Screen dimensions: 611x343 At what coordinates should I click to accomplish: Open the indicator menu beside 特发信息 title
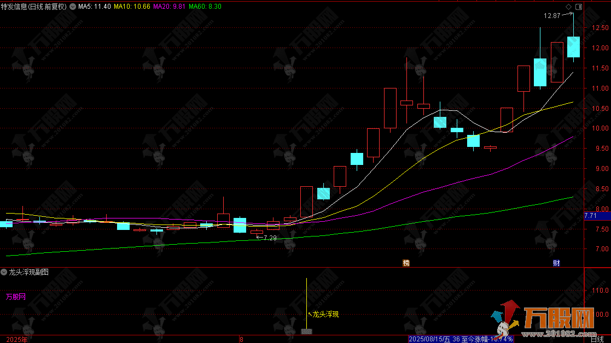click(x=73, y=7)
